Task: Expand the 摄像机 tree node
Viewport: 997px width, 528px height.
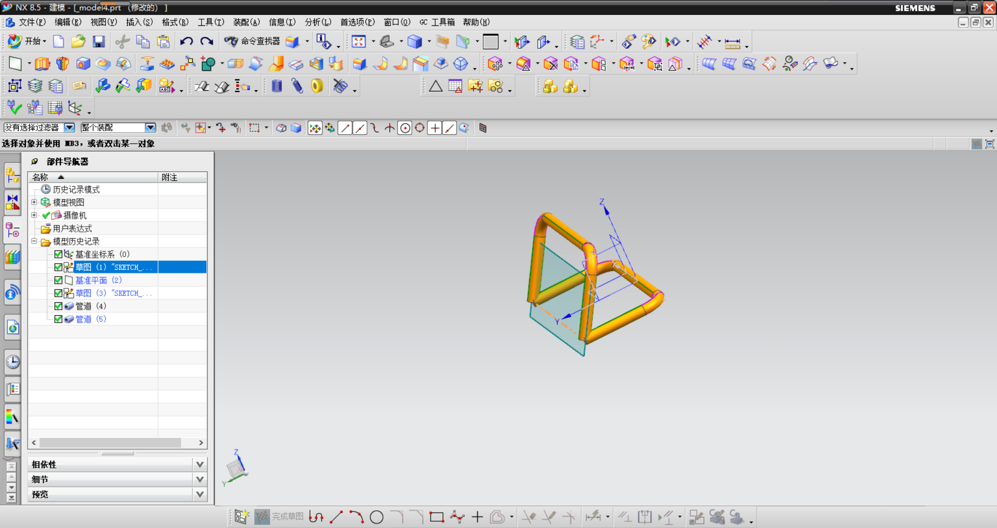Action: coord(34,215)
